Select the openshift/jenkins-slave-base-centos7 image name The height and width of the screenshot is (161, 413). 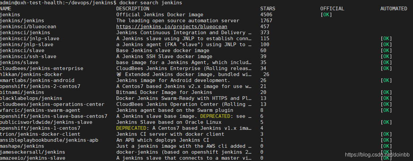pos(54,116)
